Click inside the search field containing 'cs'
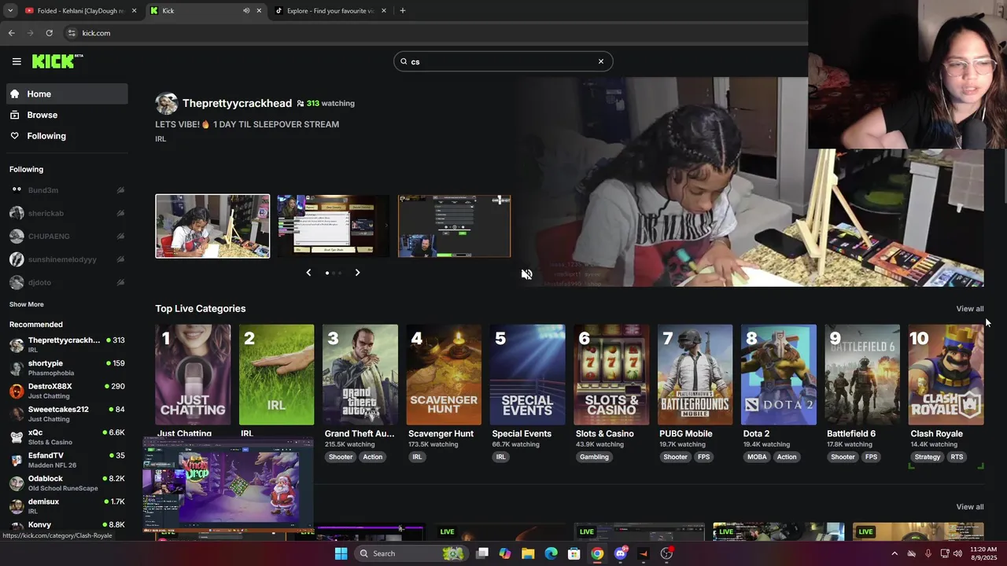The image size is (1007, 566). pos(502,61)
